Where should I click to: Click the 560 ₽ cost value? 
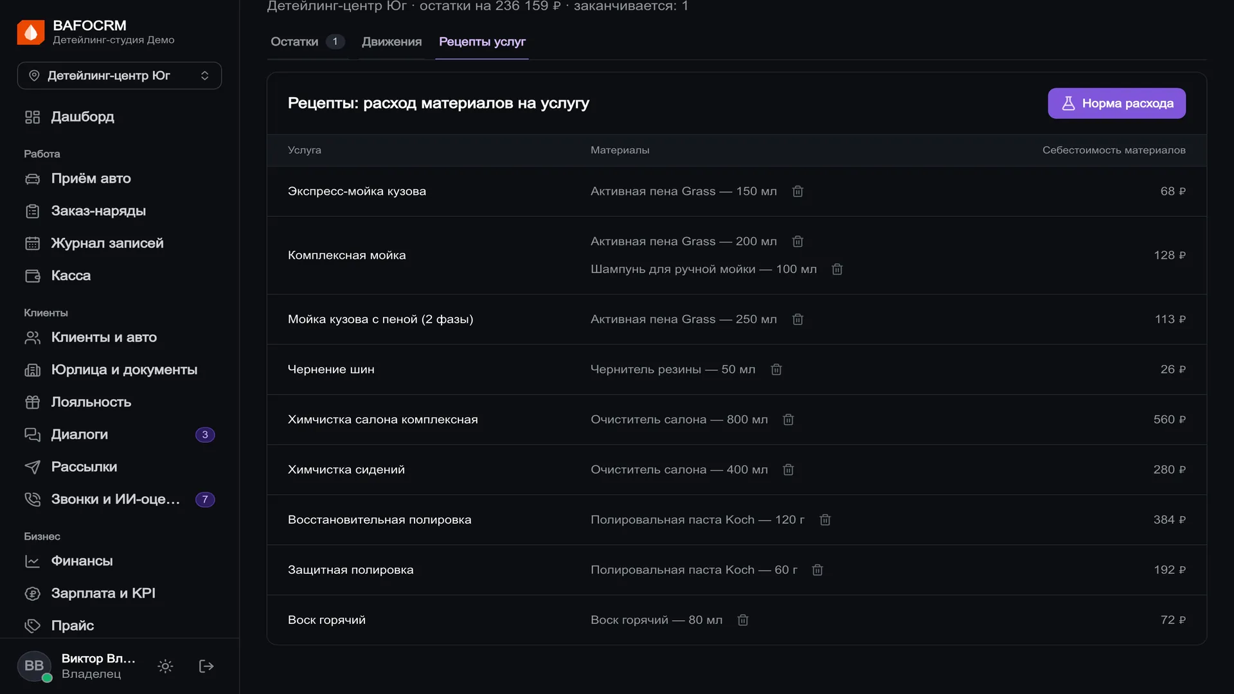pyautogui.click(x=1169, y=420)
